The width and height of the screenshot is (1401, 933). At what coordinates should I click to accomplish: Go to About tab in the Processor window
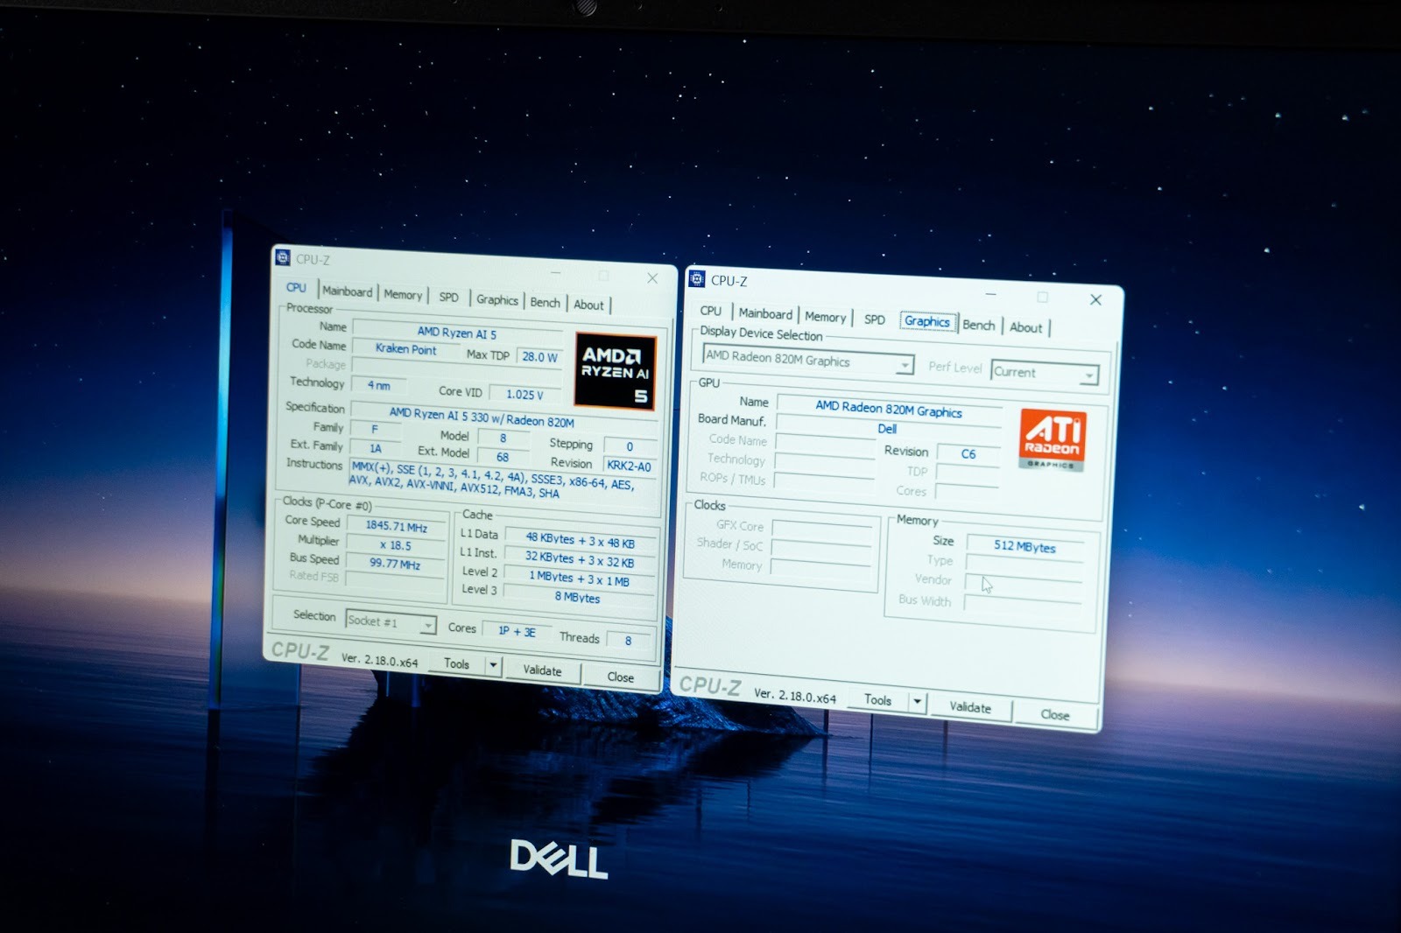coord(588,305)
